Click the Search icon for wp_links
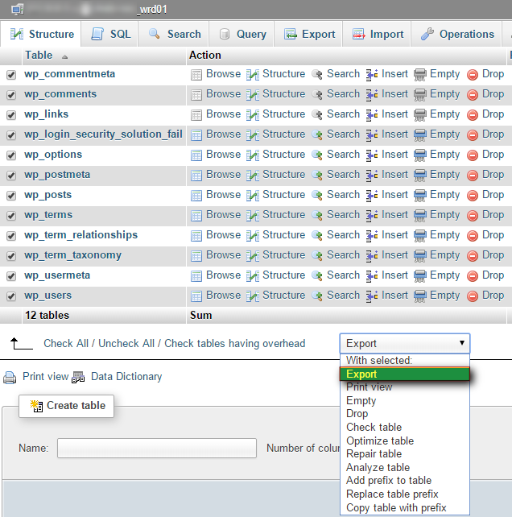Viewport: 512px width, 517px height. (x=317, y=114)
